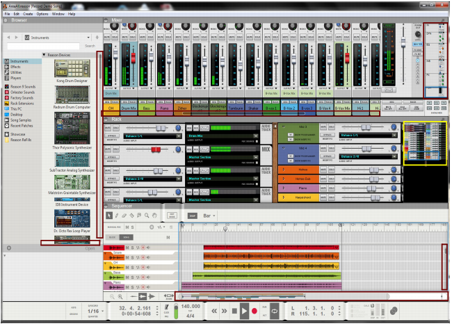This screenshot has height=324, width=452.
Task: Open the Create menu
Action: tap(28, 14)
